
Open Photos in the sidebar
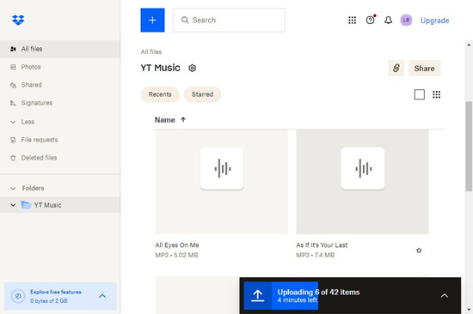point(60,67)
